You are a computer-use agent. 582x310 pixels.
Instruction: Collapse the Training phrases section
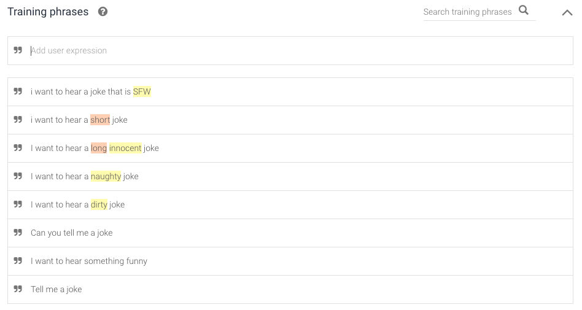click(x=567, y=13)
